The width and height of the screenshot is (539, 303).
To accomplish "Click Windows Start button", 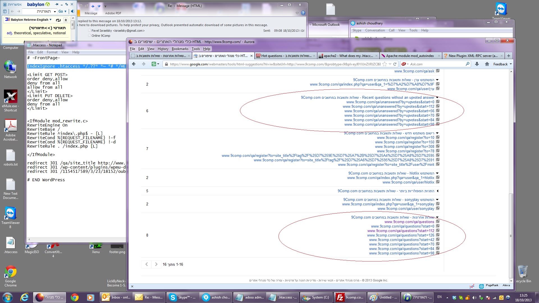I will (8, 297).
